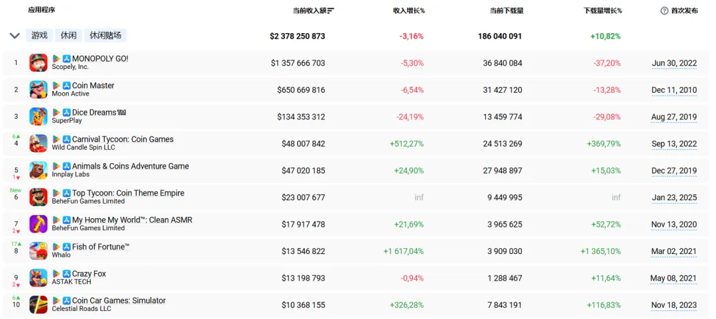Viewport: 716px width, 319px height.
Task: Click the MONOPOLY GO! app icon
Action: tap(38, 63)
